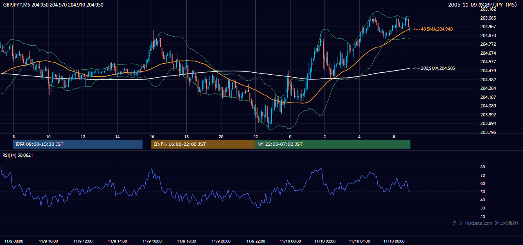Click the HistData.com data source credit
This screenshot has width=523, height=245.
(x=485, y=223)
